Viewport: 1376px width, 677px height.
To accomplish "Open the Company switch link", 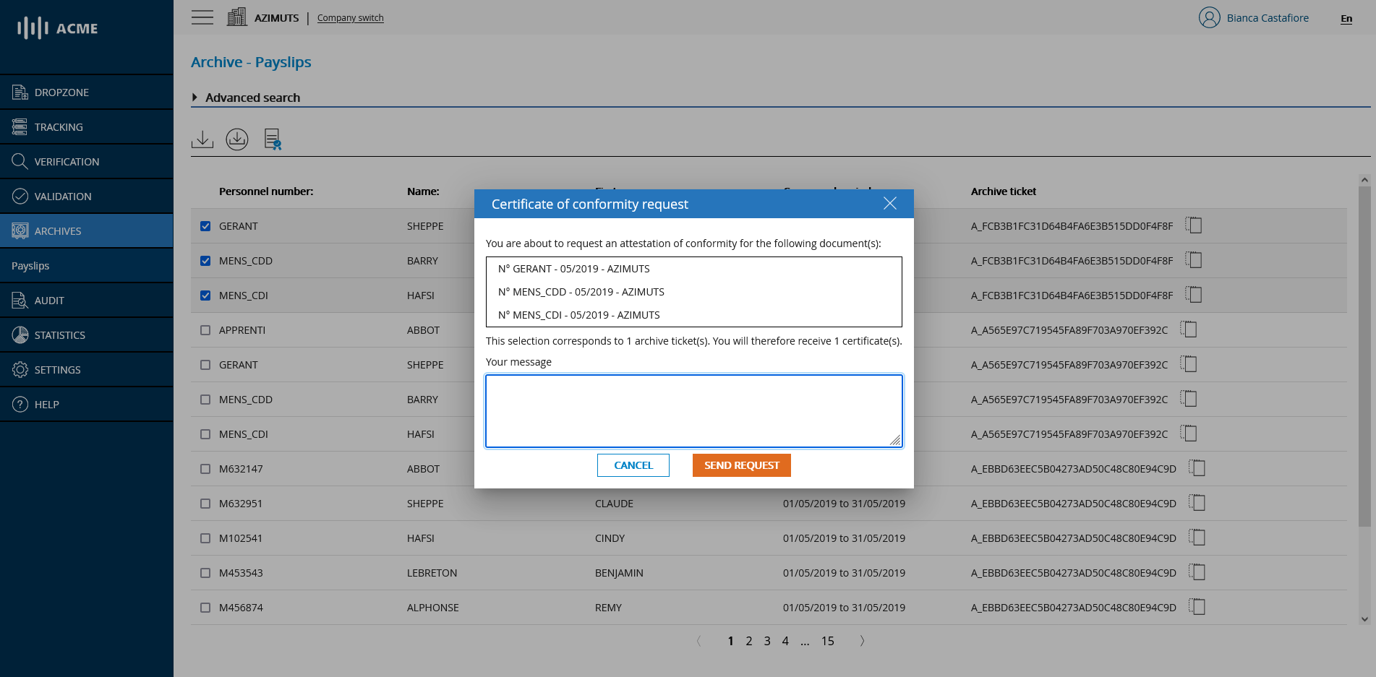I will pos(350,17).
